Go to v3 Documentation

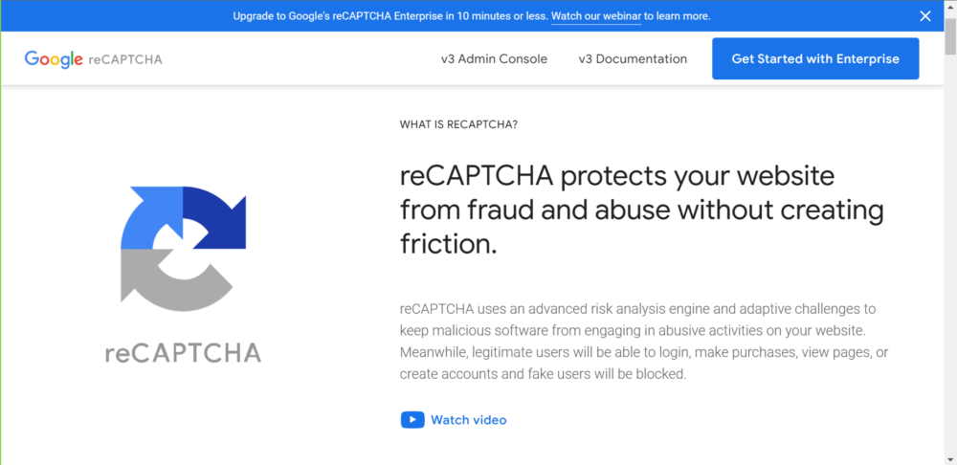633,59
